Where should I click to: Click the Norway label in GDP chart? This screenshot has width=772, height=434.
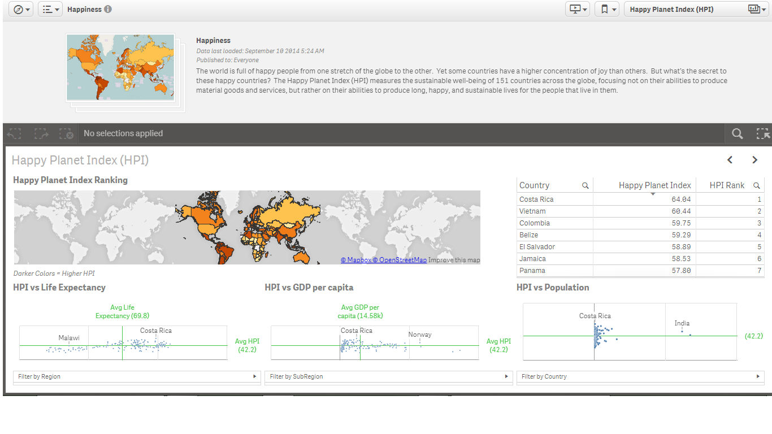click(x=420, y=335)
